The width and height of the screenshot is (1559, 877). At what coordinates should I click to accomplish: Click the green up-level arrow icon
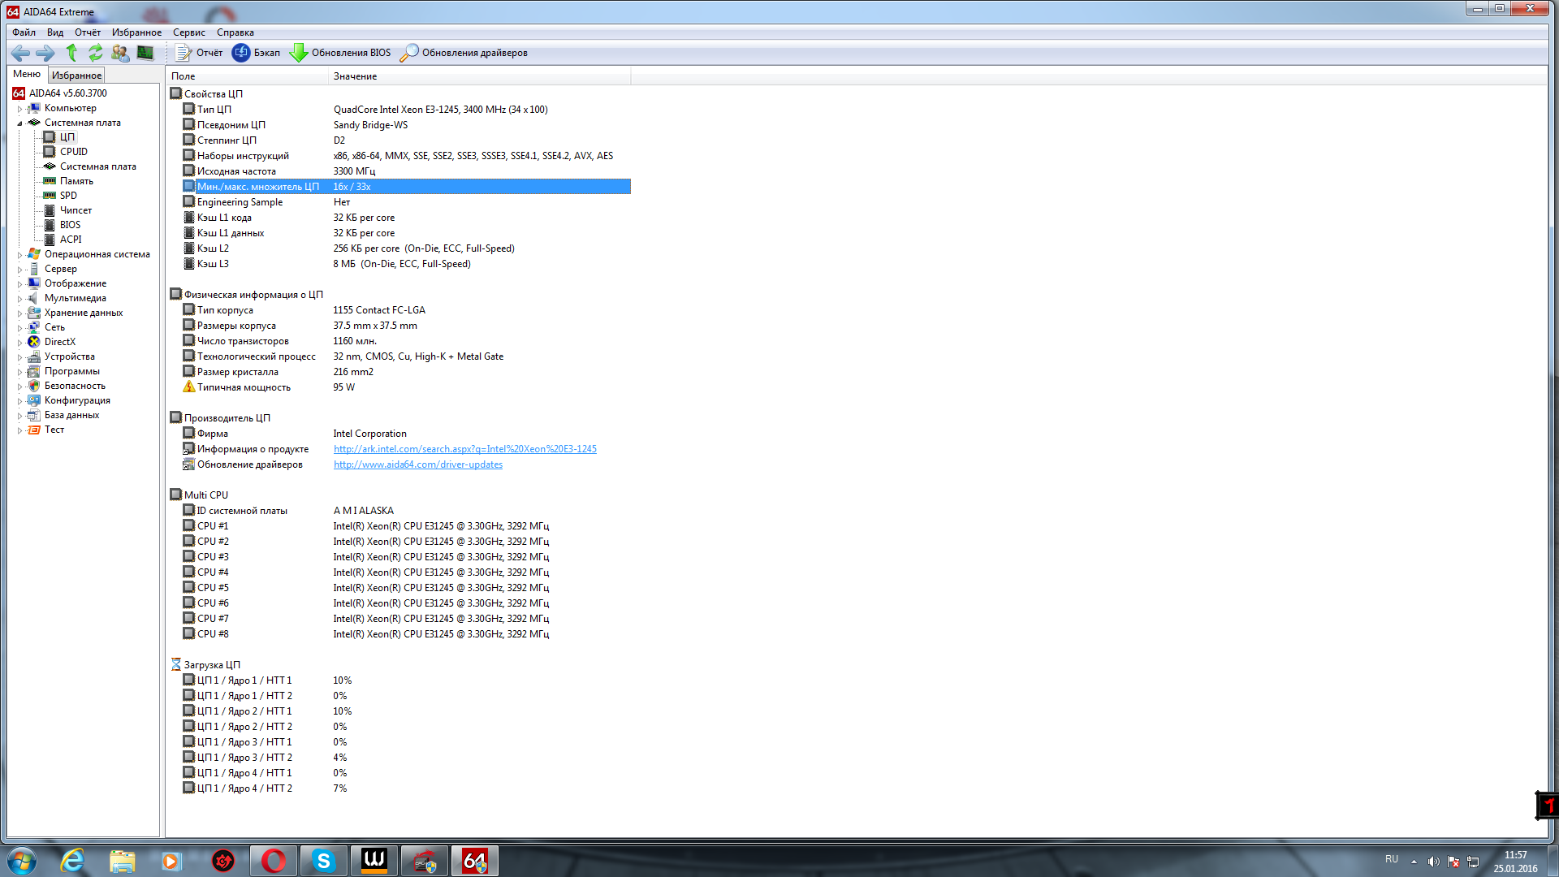(x=71, y=53)
